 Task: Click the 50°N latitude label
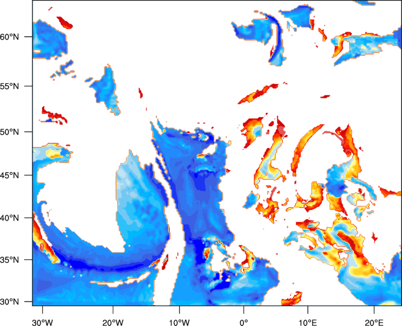coord(10,132)
